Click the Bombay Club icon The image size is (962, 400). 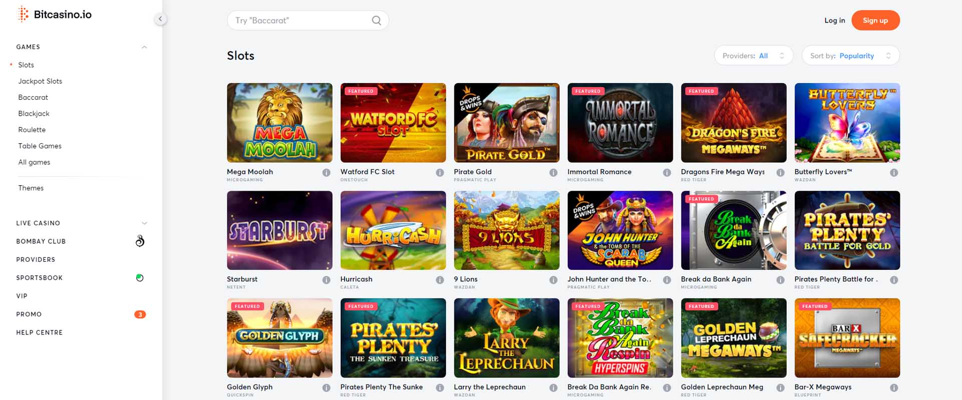[140, 241]
